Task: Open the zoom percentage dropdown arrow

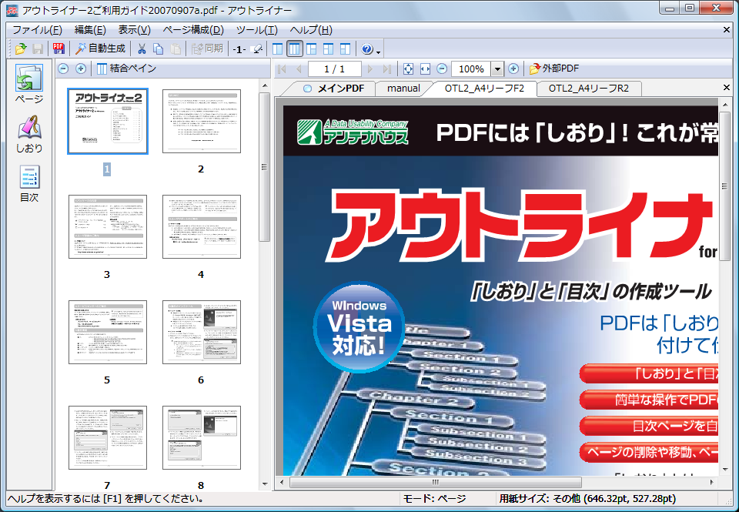Action: [497, 69]
